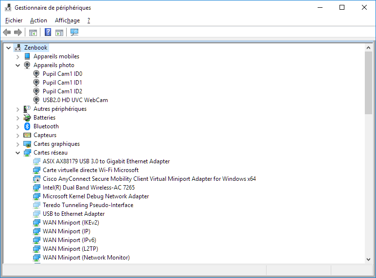Image resolution: width=376 pixels, height=278 pixels.
Task: Click the icon beside USB2.0 HD UVC WebCam
Action: (x=36, y=100)
